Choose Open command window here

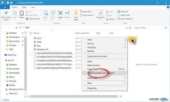104,73
